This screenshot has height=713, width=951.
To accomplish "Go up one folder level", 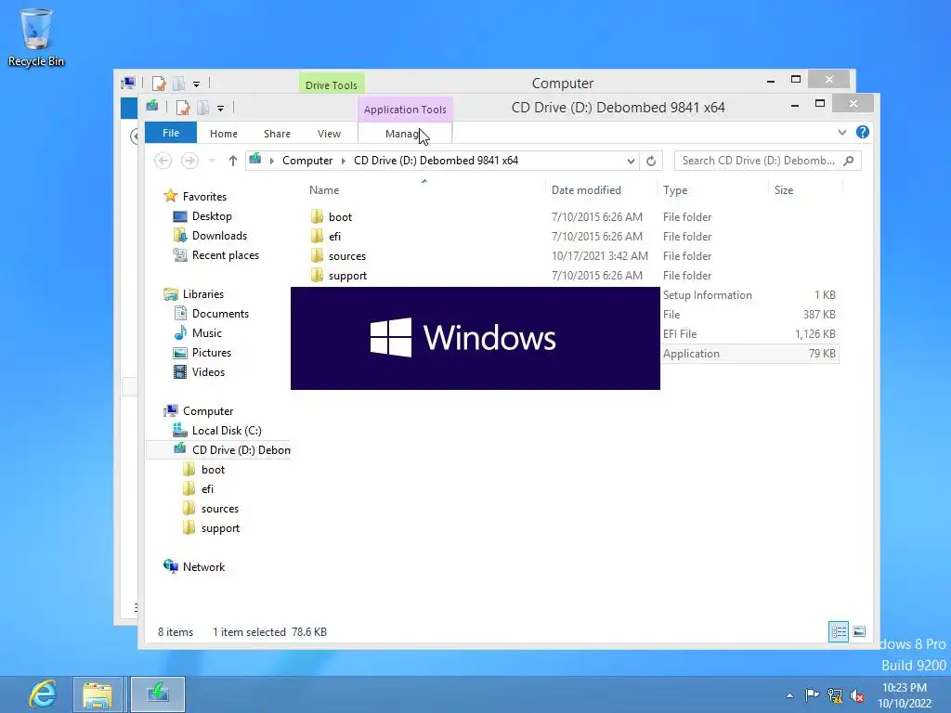I will tap(233, 161).
